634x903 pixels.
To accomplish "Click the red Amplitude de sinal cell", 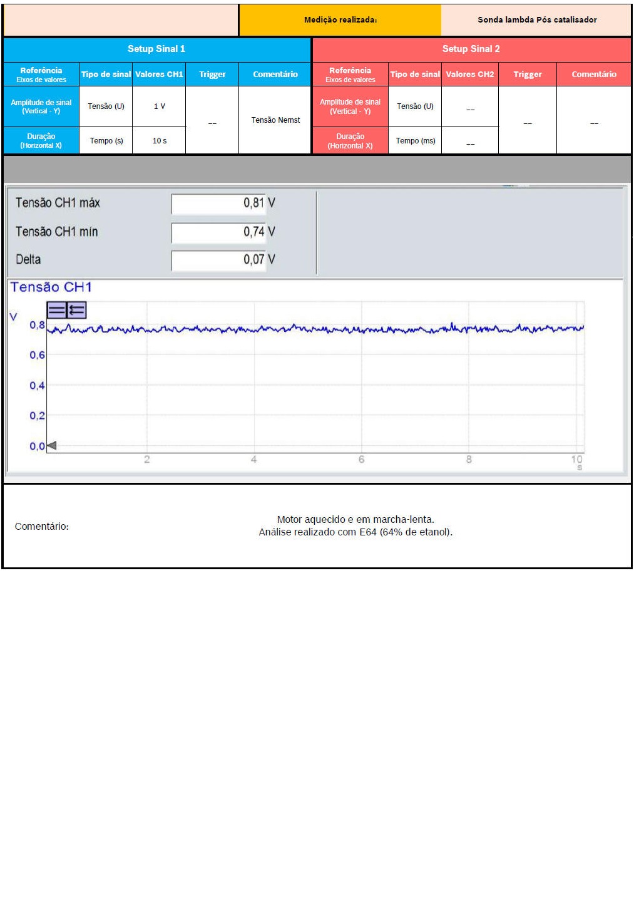I will tap(350, 106).
